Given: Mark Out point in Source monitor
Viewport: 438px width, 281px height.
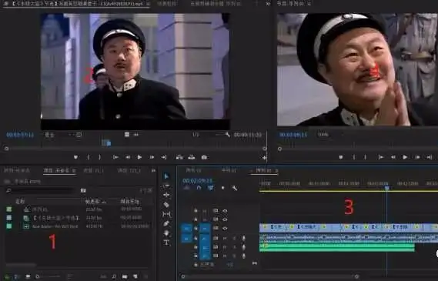Looking at the screenshot, I should 99,157.
